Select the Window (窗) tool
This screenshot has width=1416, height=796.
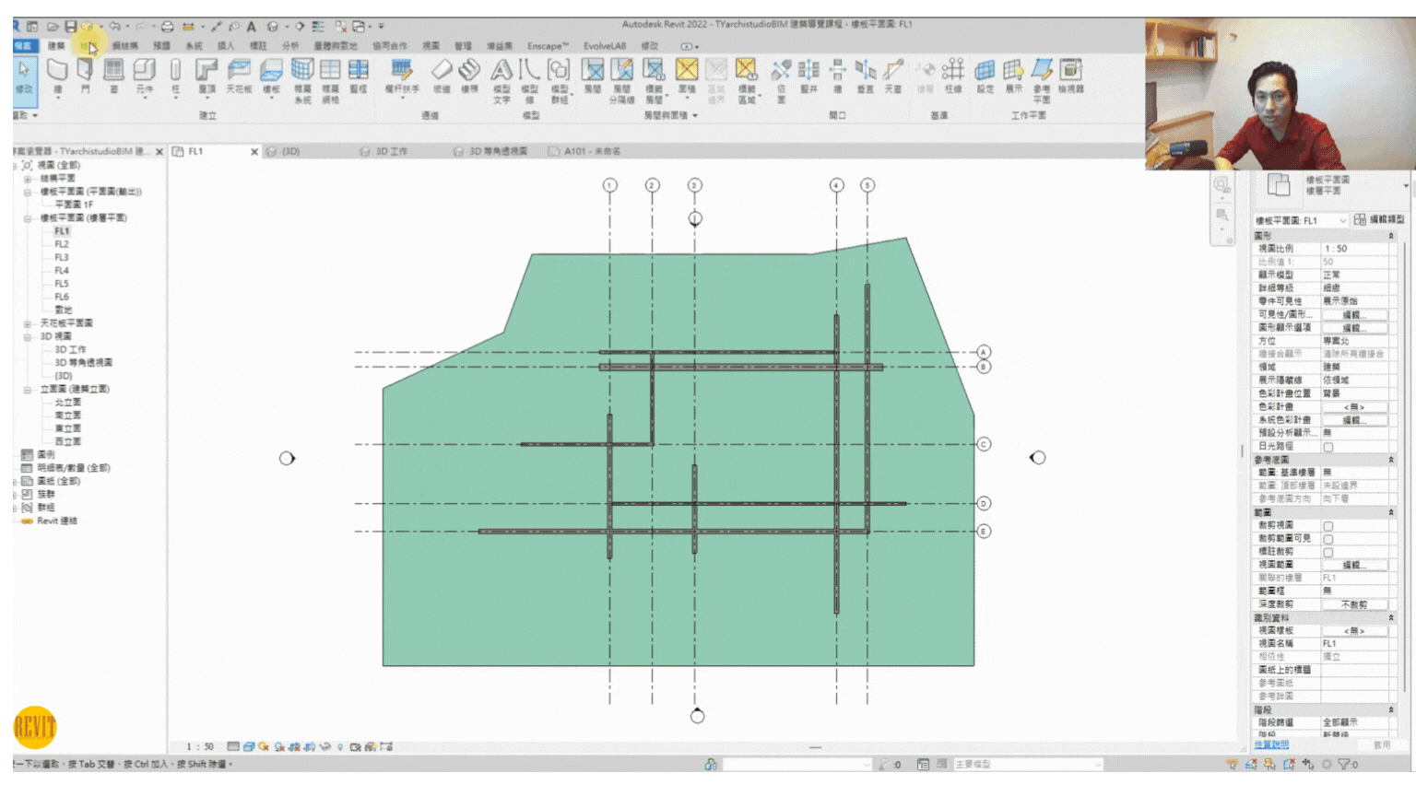pyautogui.click(x=114, y=76)
